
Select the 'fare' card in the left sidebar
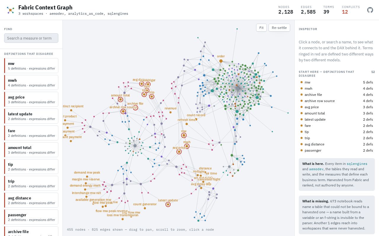31,133
